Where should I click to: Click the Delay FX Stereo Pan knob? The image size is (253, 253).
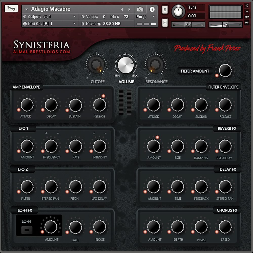(225, 187)
